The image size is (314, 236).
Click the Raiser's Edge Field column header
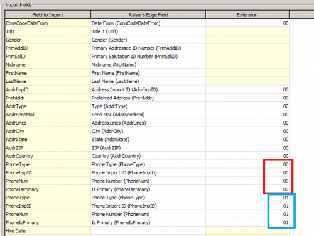(x=148, y=15)
